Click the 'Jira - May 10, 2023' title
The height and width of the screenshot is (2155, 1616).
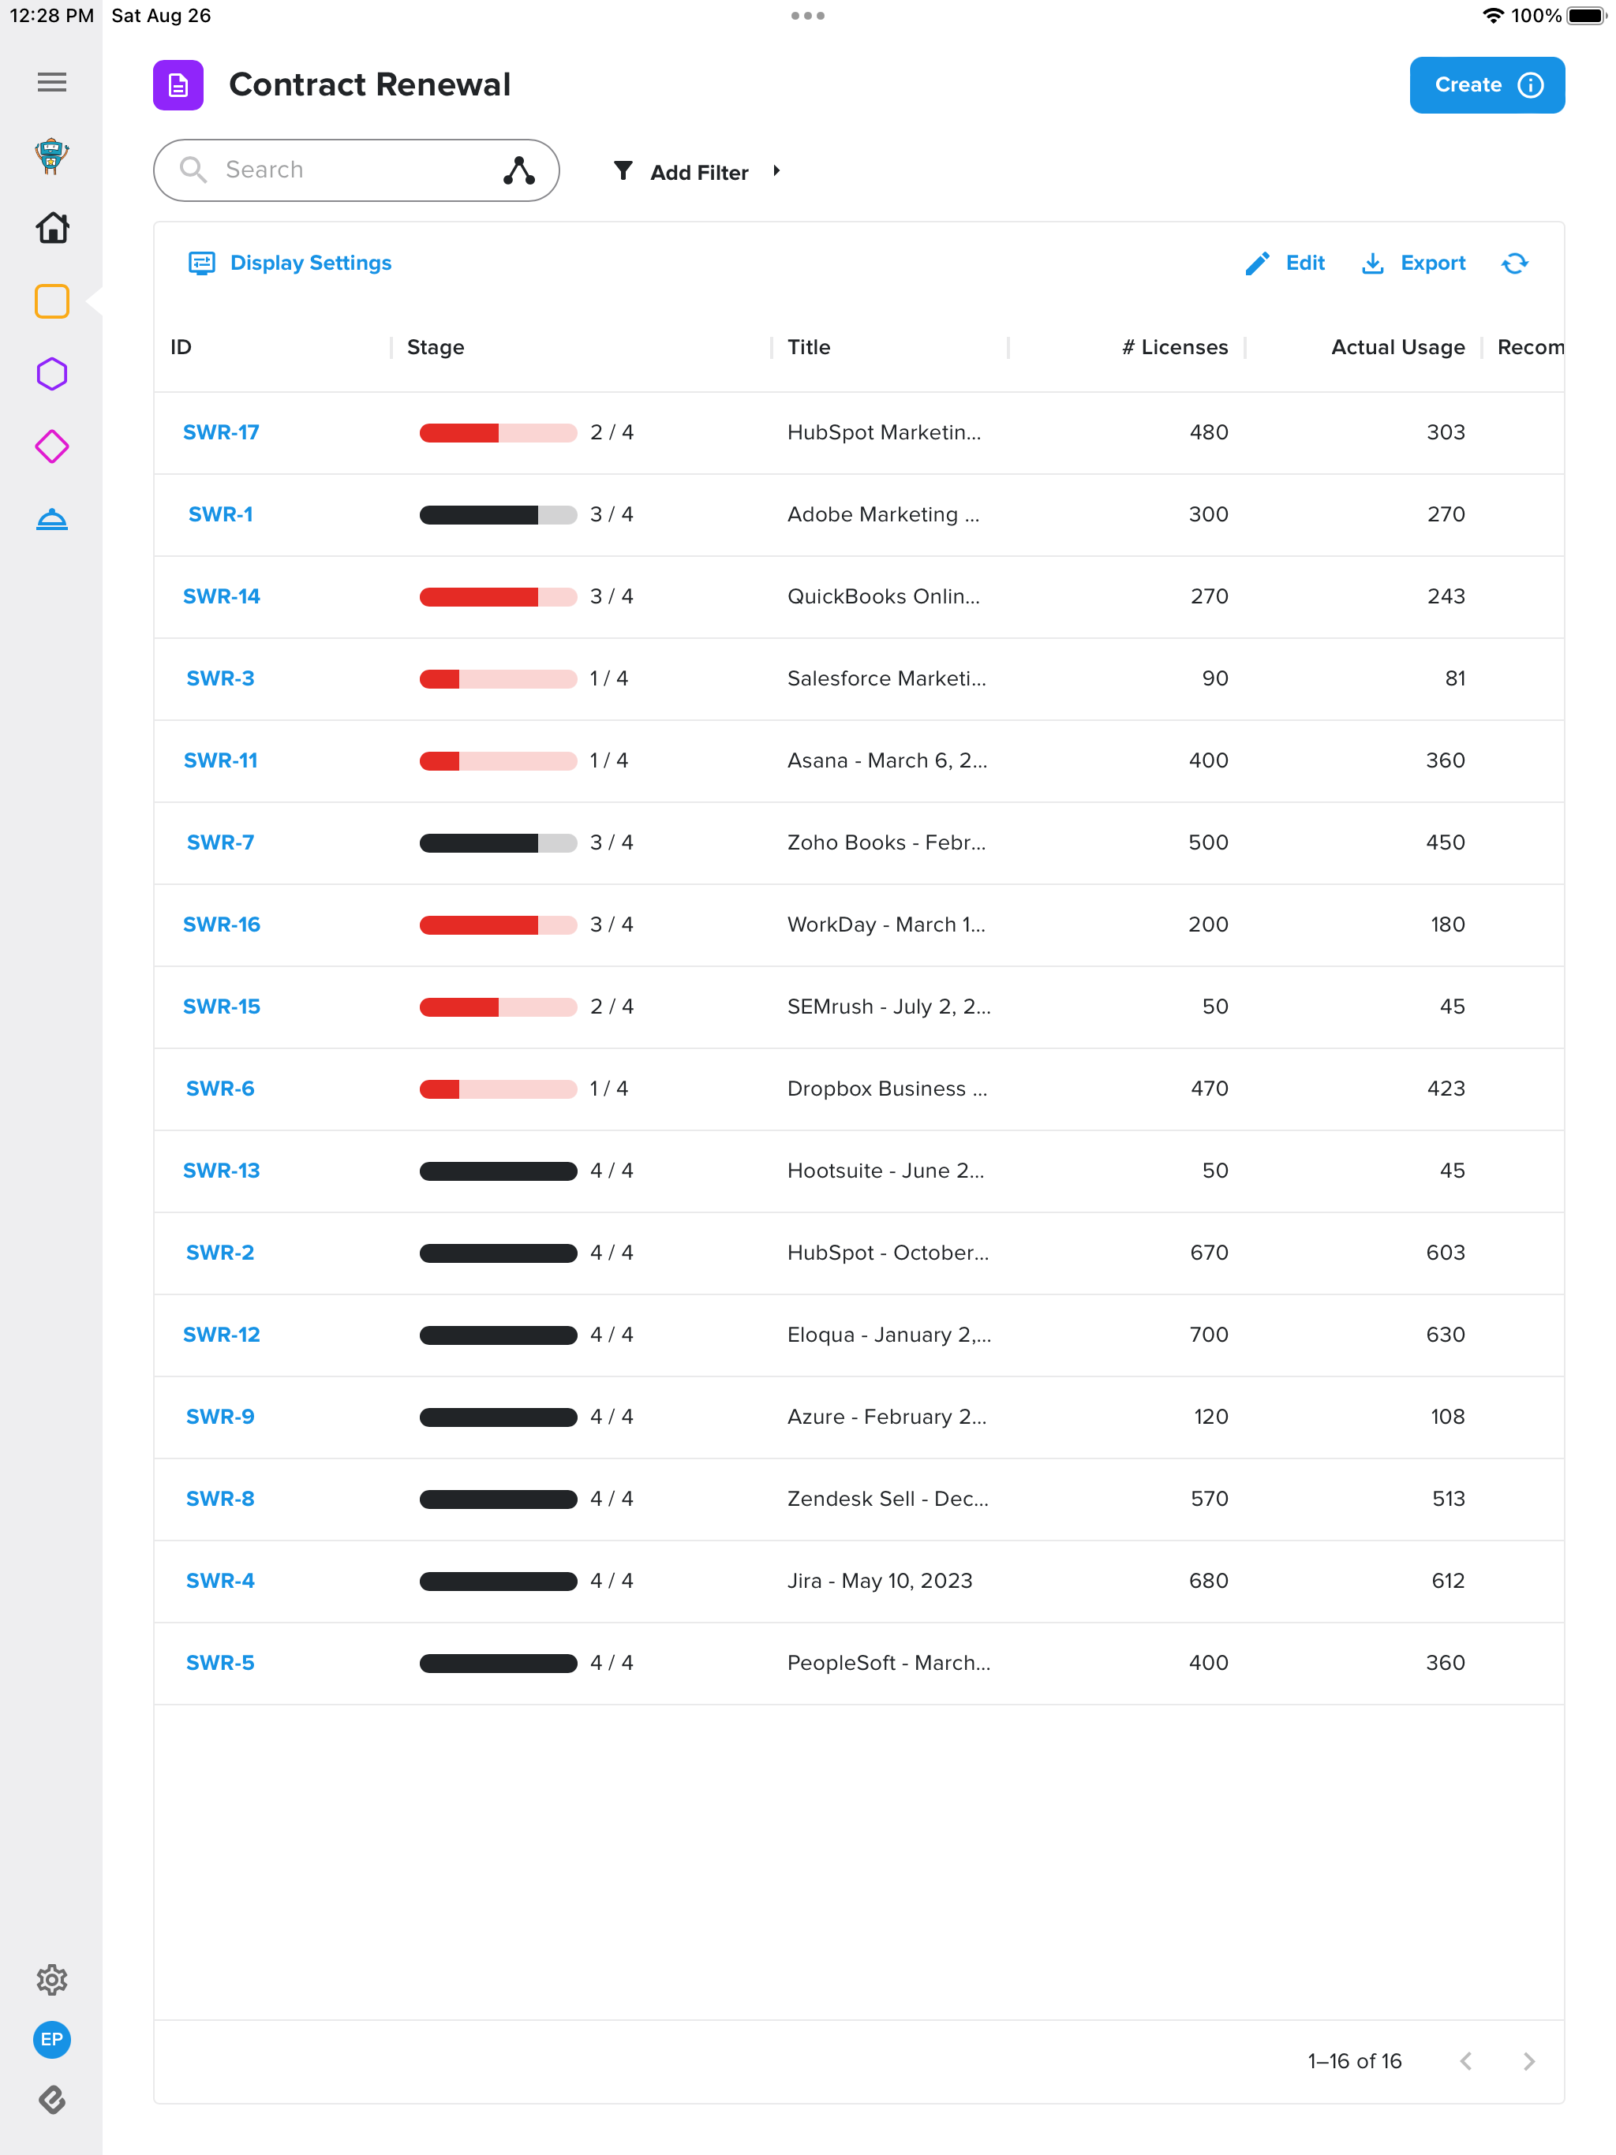pyautogui.click(x=879, y=1580)
